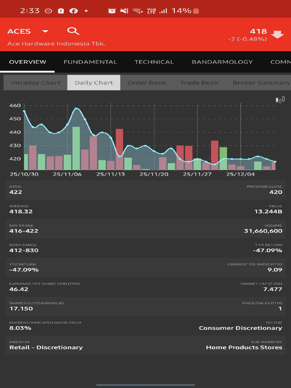The height and width of the screenshot is (388, 291).
Task: Tap the YTD RETURN value
Action: (x=24, y=270)
